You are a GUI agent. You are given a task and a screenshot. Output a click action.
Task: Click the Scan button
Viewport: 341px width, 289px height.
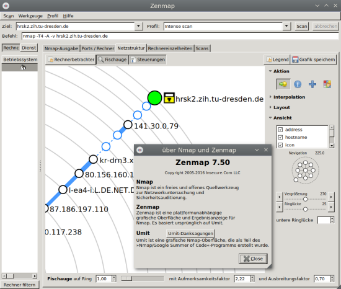click(302, 26)
